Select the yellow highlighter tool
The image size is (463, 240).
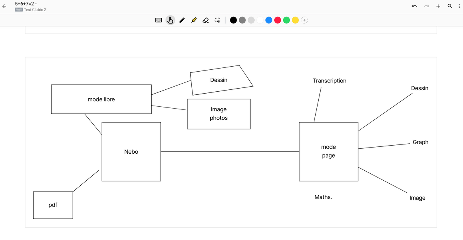click(194, 20)
